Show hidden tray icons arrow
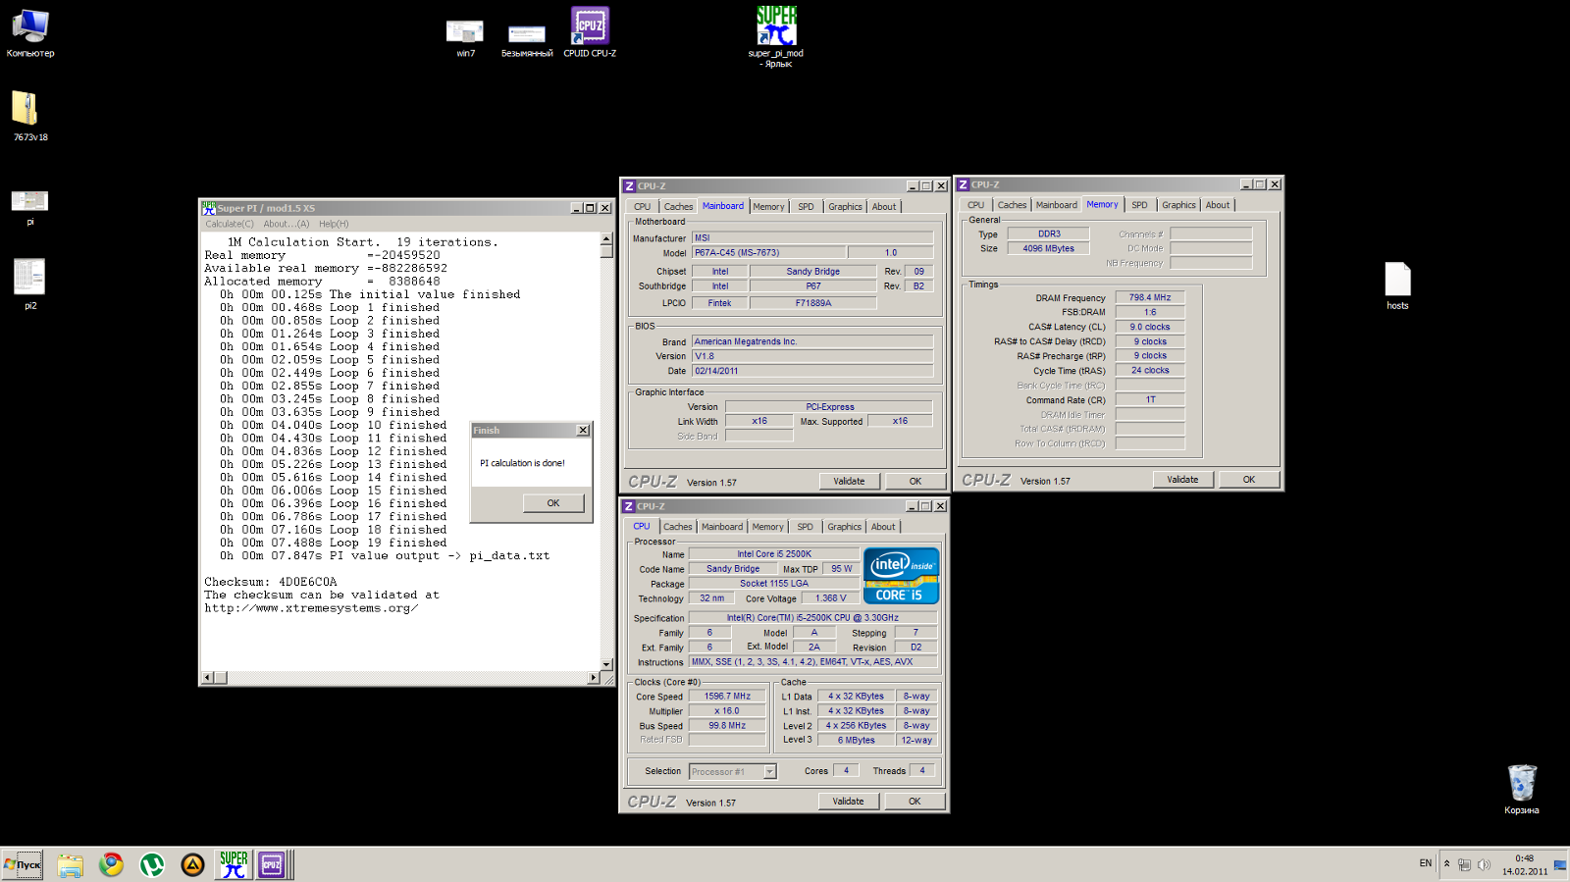Viewport: 1570px width, 882px height. click(1446, 863)
